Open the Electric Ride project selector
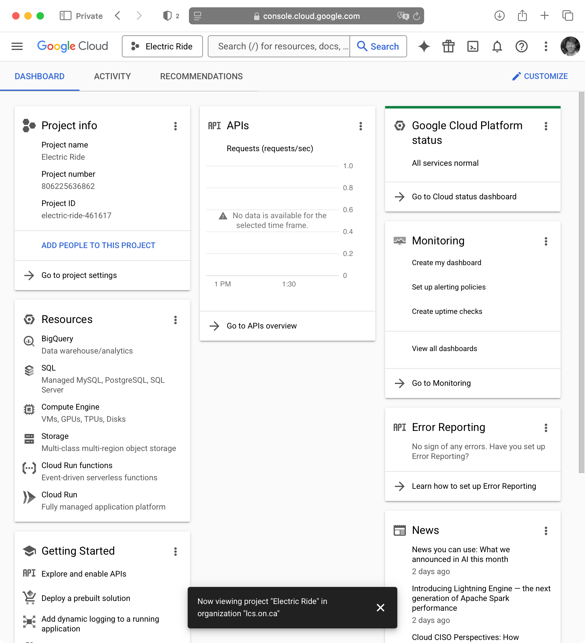Image resolution: width=585 pixels, height=643 pixels. click(x=162, y=46)
